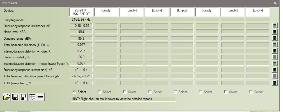Click the second device slot marked [Empty]
283x112 pixels.
106,12
